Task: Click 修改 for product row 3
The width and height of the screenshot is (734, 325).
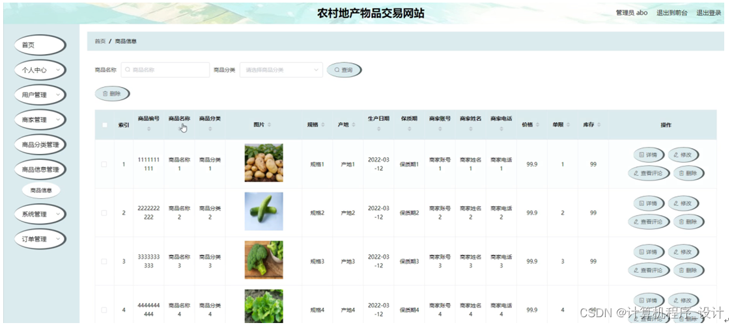Action: (x=683, y=252)
